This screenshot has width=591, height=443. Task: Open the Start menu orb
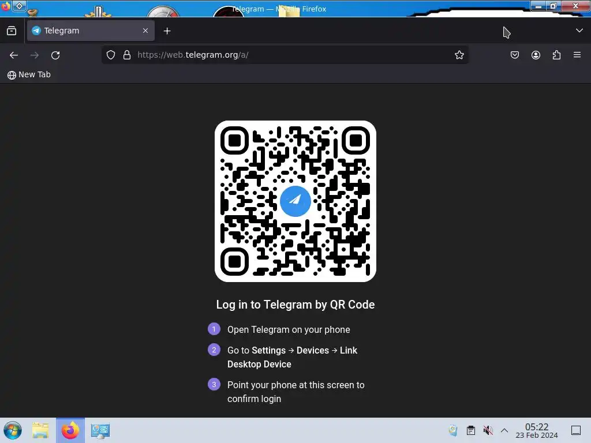point(13,430)
